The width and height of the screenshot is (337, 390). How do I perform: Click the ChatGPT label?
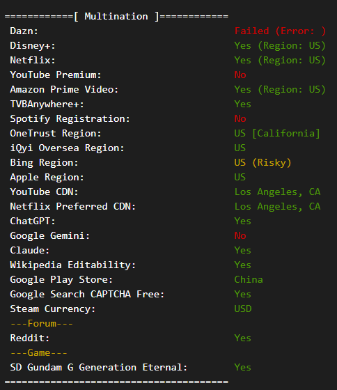point(33,221)
